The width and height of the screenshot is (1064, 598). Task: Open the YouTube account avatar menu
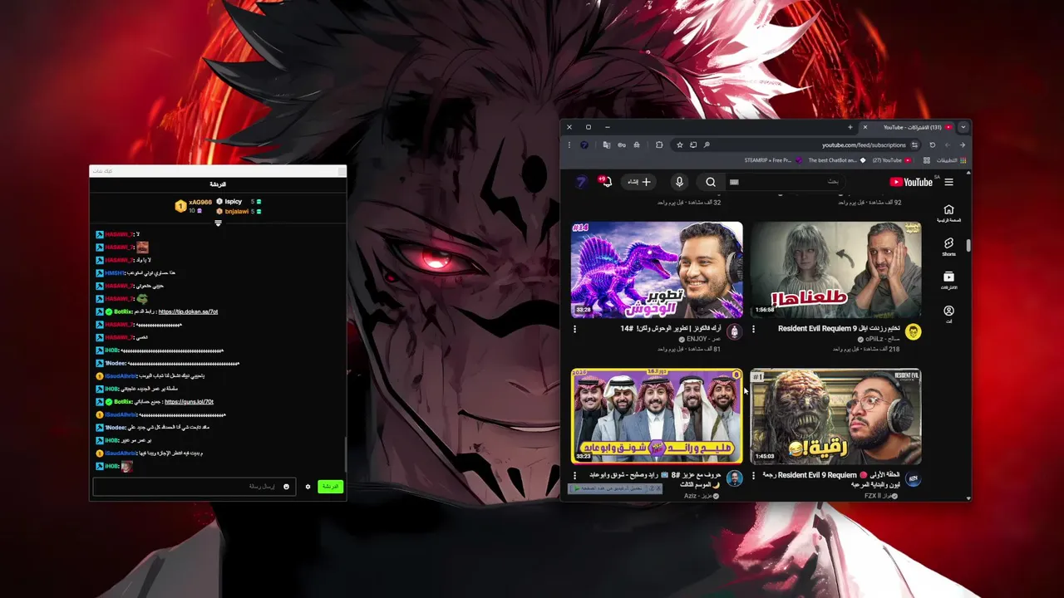tap(581, 182)
